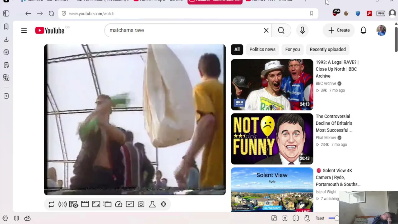398x224 pixels.
Task: Click the sparkle enhancement icon under the video
Action: click(x=130, y=204)
